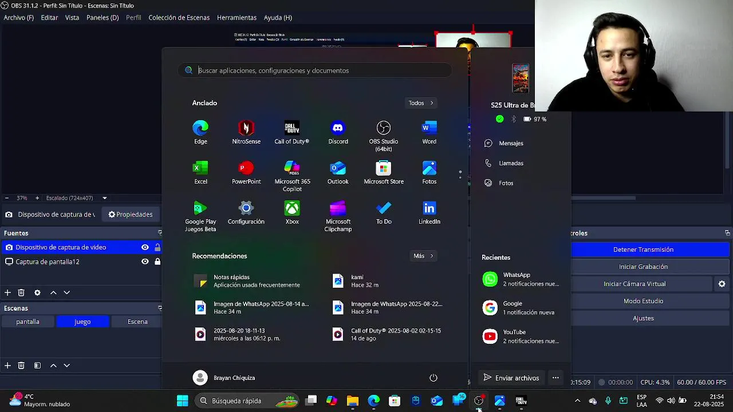Screen dimensions: 733x412
Task: Remove selected scene with trash icon
Action: coord(21,365)
